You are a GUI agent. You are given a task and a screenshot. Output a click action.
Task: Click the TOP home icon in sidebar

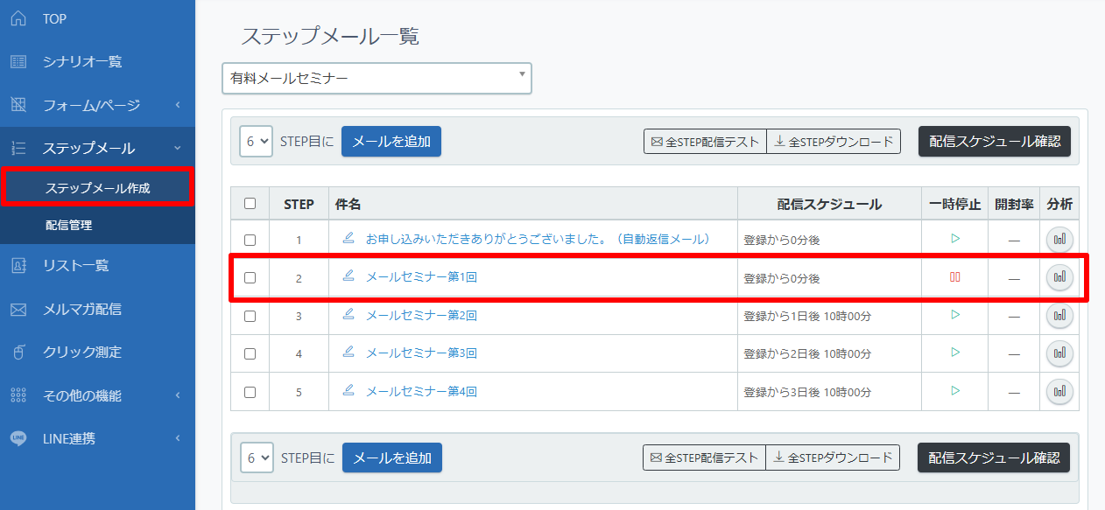click(18, 18)
